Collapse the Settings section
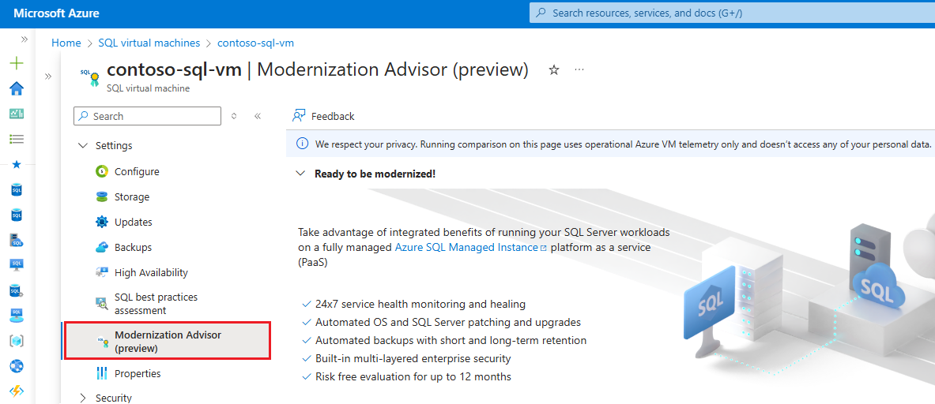The image size is (935, 404). (x=83, y=146)
